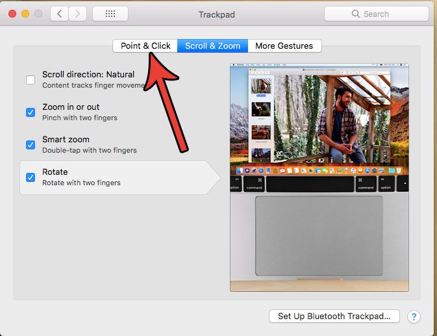Enable the Scroll direction: Natural checkbox
This screenshot has height=336, width=437.
31,80
